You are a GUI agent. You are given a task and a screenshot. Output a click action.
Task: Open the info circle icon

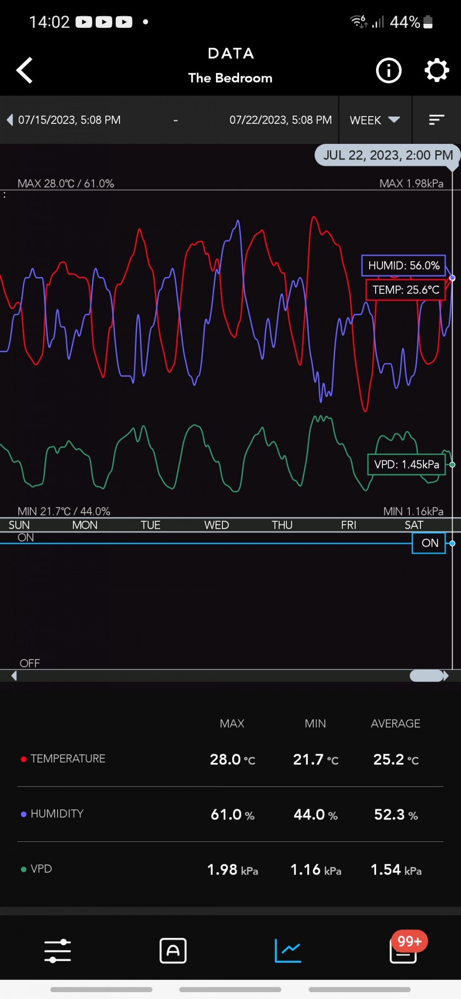point(388,71)
